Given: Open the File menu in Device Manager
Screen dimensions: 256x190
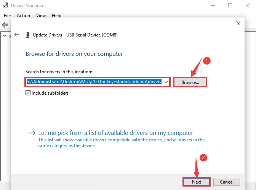Looking at the screenshot, I should pos(7,16).
